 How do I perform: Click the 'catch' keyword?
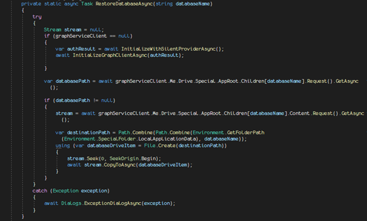tap(40, 190)
